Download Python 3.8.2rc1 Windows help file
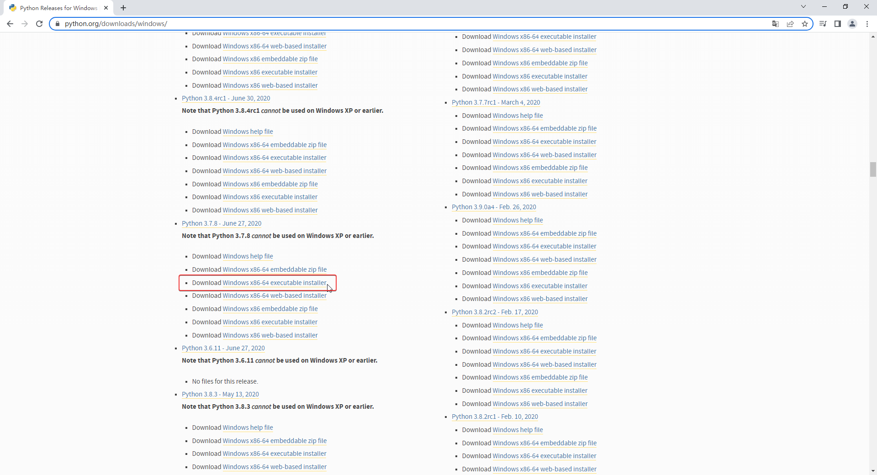Screen dimensions: 877x475 518,430
